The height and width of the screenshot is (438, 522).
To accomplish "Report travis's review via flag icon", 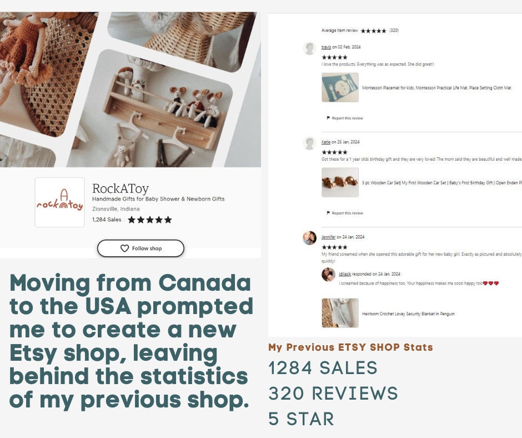I will click(x=328, y=118).
